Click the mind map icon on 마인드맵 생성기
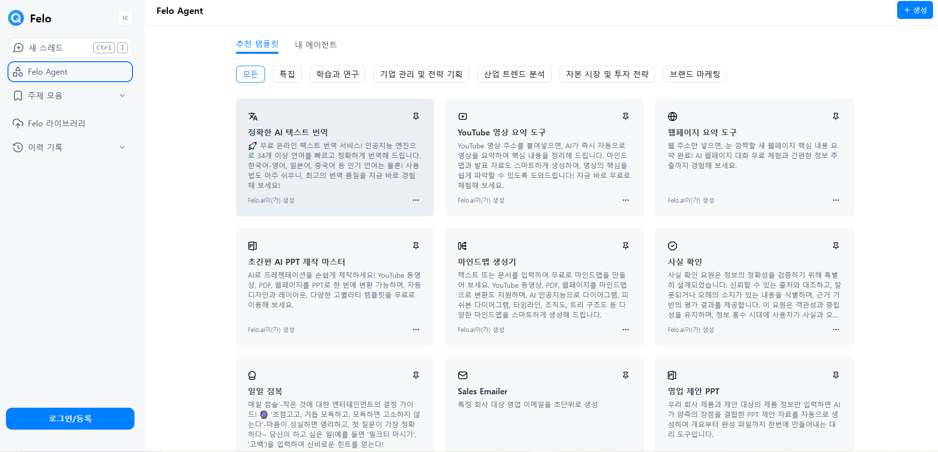The width and height of the screenshot is (938, 452). 462,246
